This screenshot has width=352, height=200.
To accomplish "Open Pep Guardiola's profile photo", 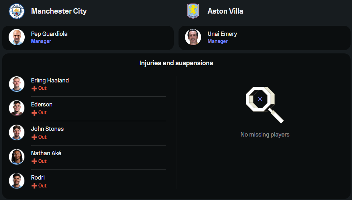I will [16, 37].
